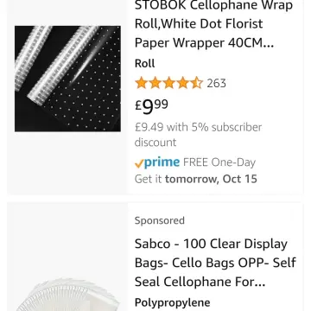The image size is (311, 311).
Task: Open the star rating for STOBOK roll
Action: [x=169, y=83]
